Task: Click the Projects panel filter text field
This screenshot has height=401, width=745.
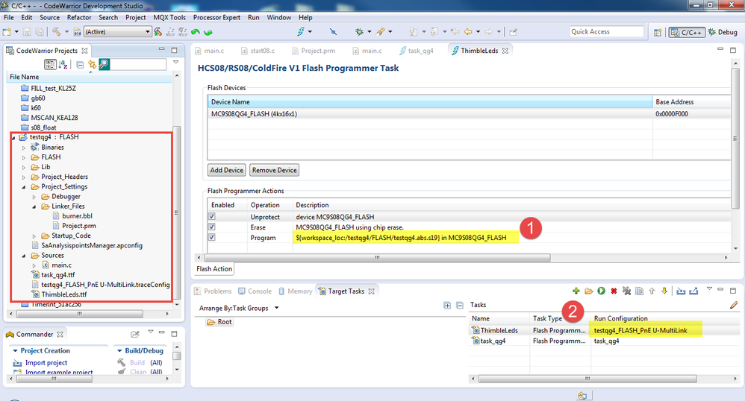Action: click(x=138, y=65)
